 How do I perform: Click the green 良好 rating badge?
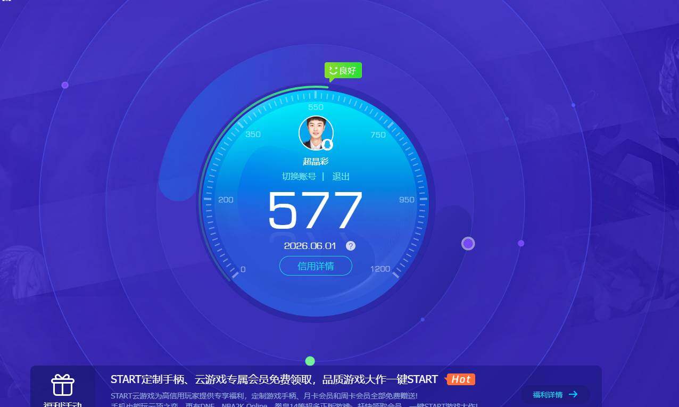[343, 71]
